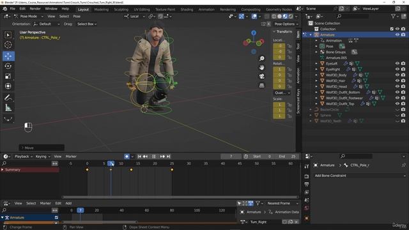
Task: Open the Playback menu in timeline
Action: click(x=24, y=157)
